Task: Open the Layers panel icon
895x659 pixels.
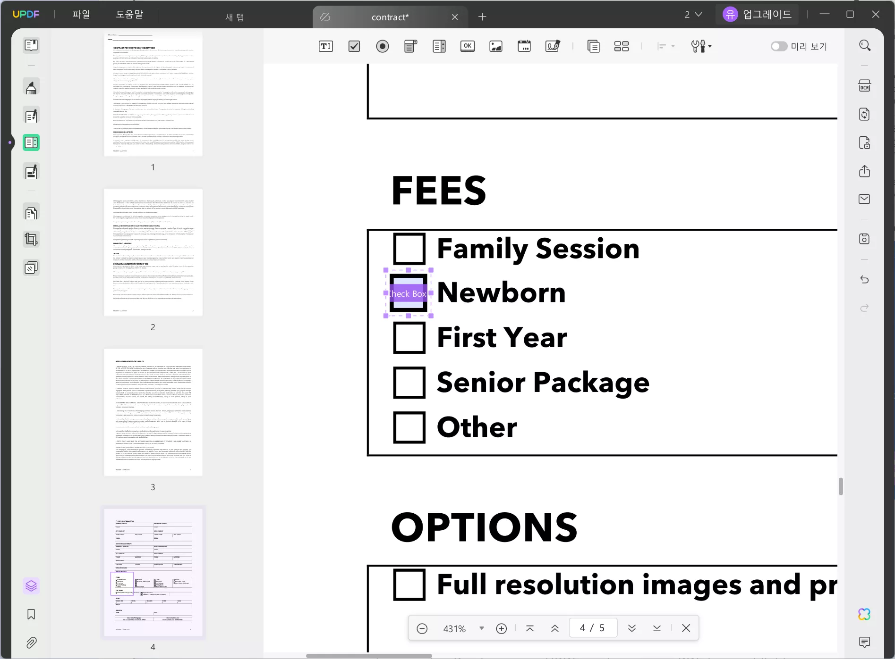Action: pyautogui.click(x=31, y=586)
